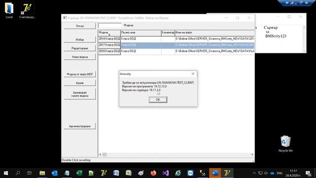316x178 pixels.
Task: Focus the Фирма search input field
Action: tap(110, 25)
